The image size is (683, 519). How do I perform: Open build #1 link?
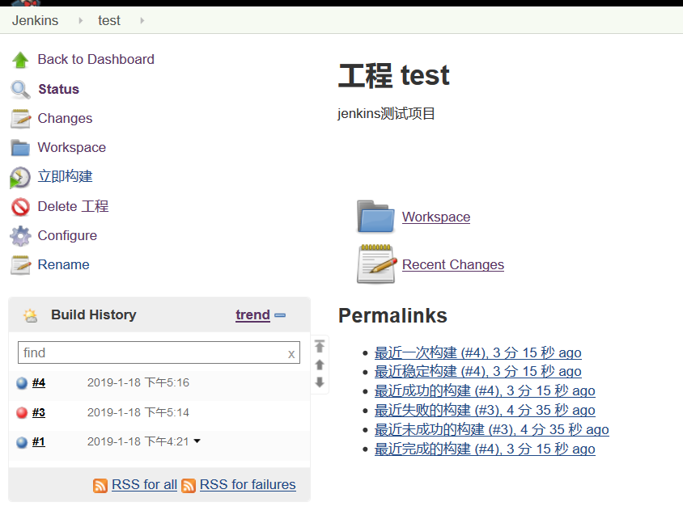(39, 442)
